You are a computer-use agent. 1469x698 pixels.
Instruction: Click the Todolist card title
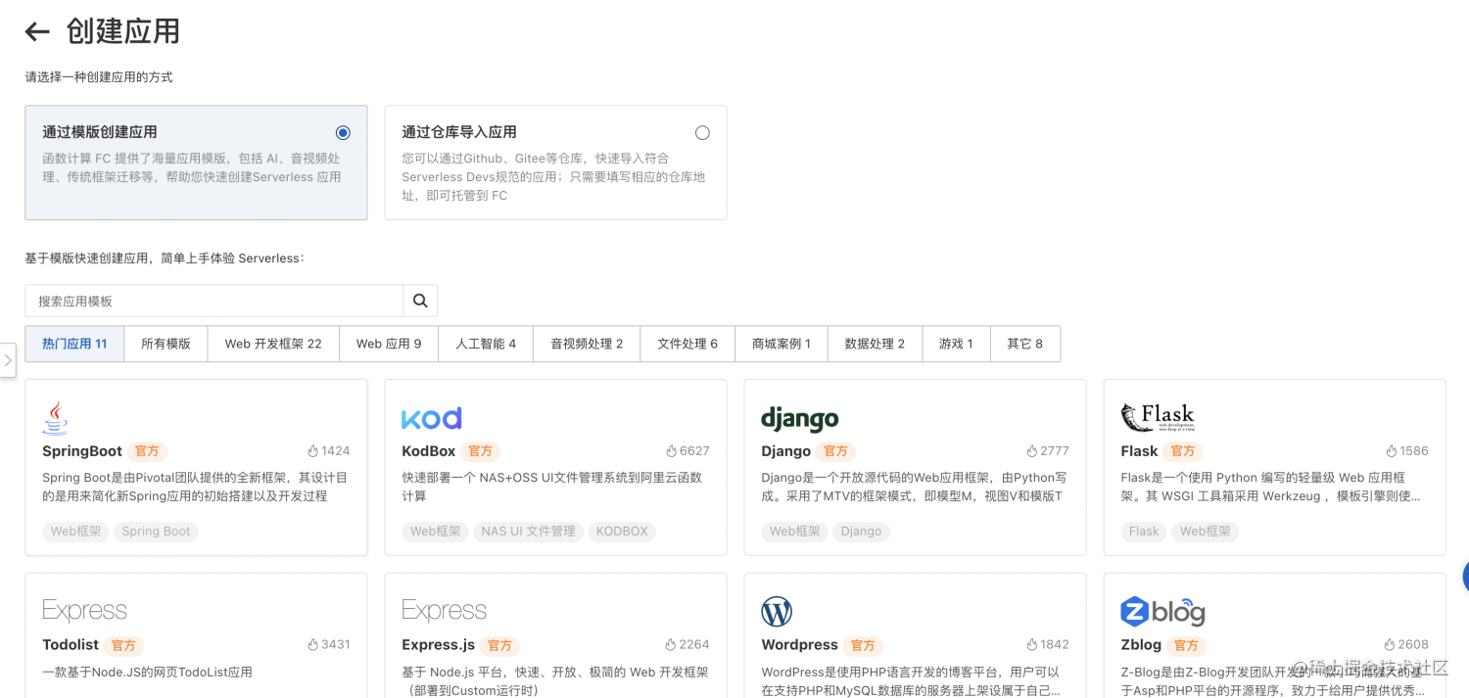pos(71,645)
